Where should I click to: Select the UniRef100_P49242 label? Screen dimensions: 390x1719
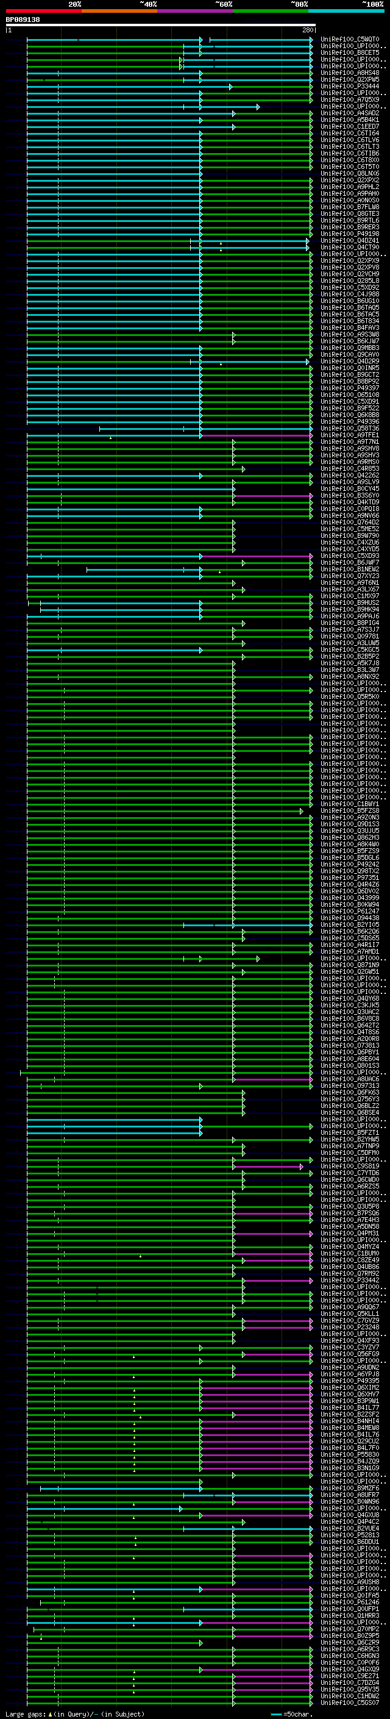tap(349, 865)
